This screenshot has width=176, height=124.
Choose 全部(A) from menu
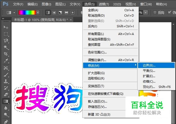111,10
